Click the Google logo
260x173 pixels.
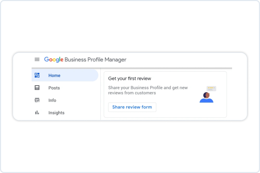[54, 60]
